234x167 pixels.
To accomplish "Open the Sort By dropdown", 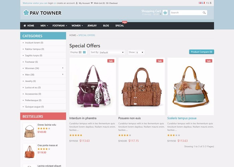I will [112, 52].
